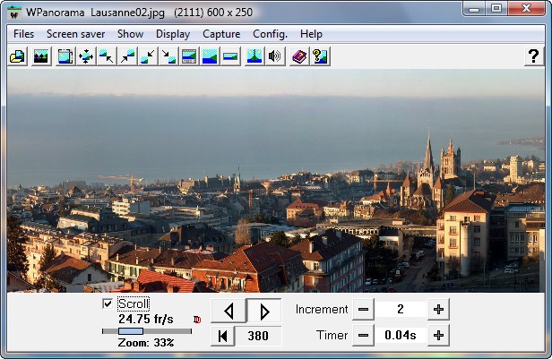Image resolution: width=552 pixels, height=359 pixels.
Task: Click the Lausanne panorama image view
Action: 276,181
